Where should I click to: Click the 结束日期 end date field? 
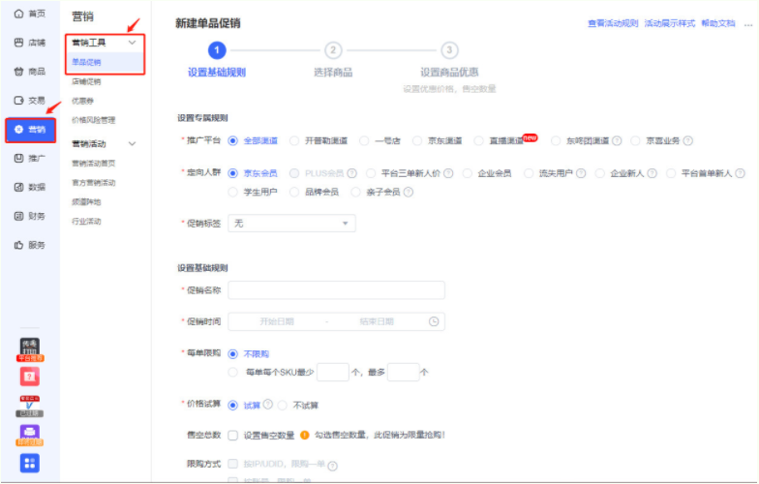pos(377,321)
